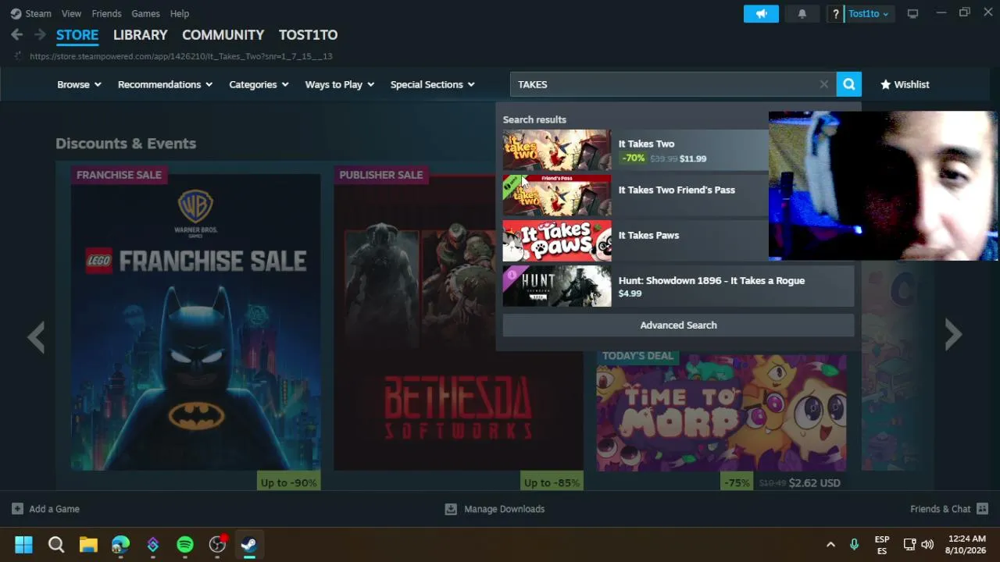The height and width of the screenshot is (562, 1000).
Task: Switch to the COMMUNITY tab
Action: 223,35
